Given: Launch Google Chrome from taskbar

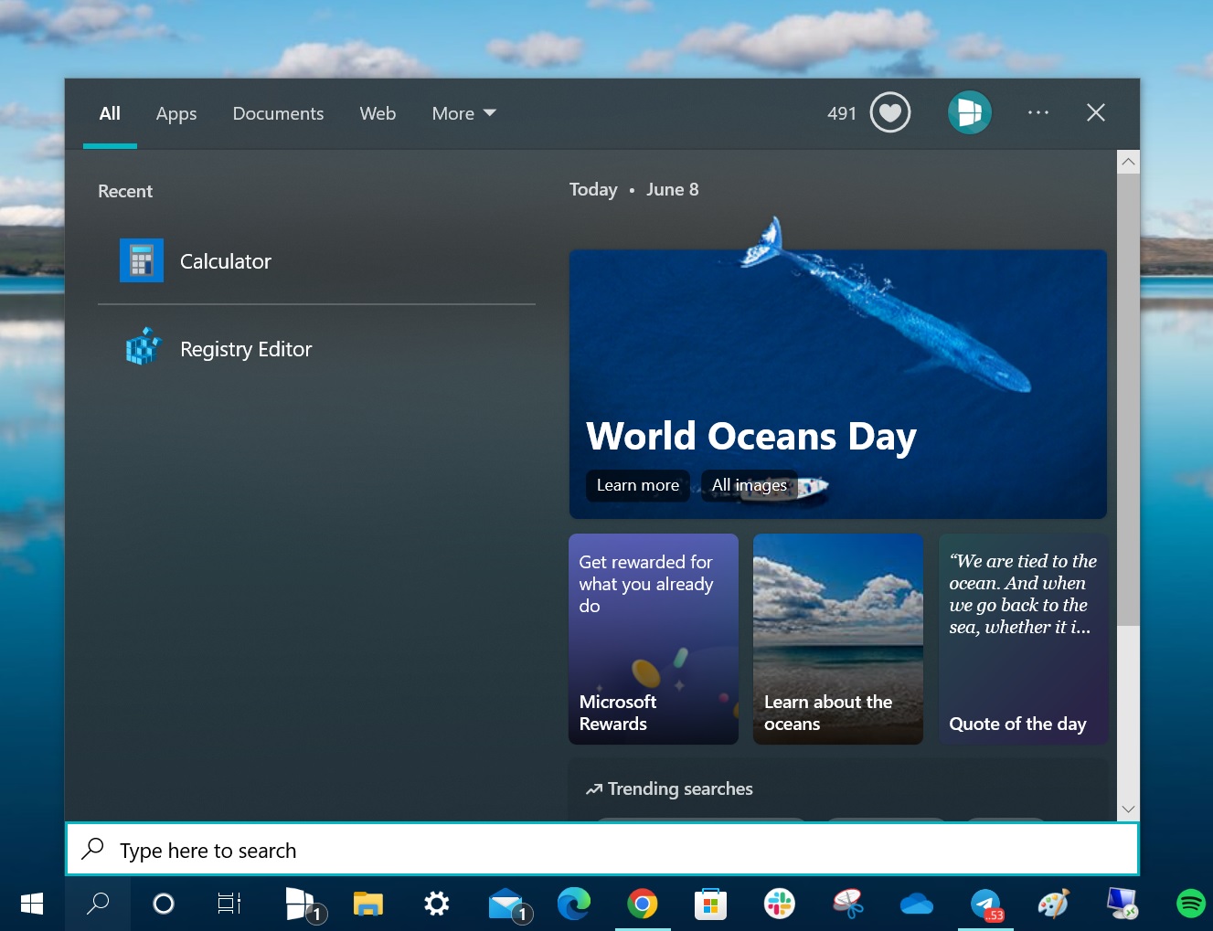Looking at the screenshot, I should [643, 904].
